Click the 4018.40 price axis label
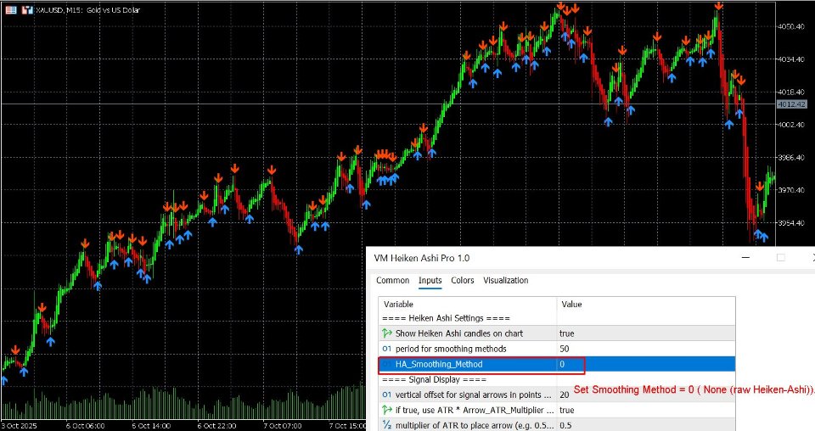Image resolution: width=815 pixels, height=431 pixels. (x=791, y=92)
